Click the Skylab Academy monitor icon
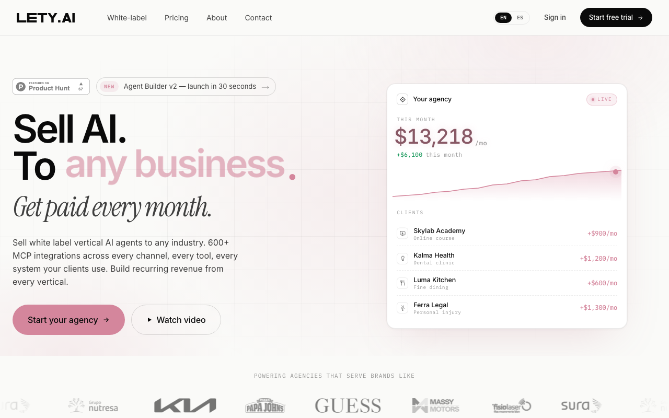 [402, 234]
